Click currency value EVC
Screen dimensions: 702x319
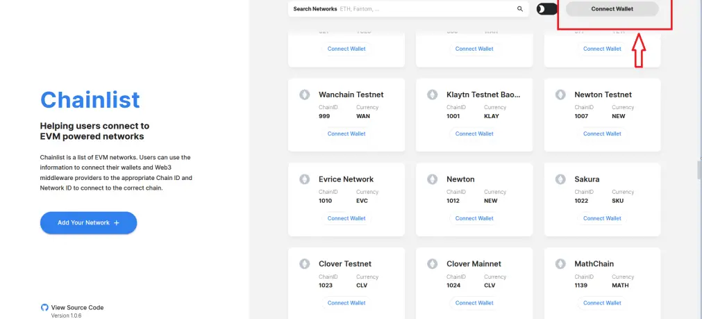click(362, 201)
